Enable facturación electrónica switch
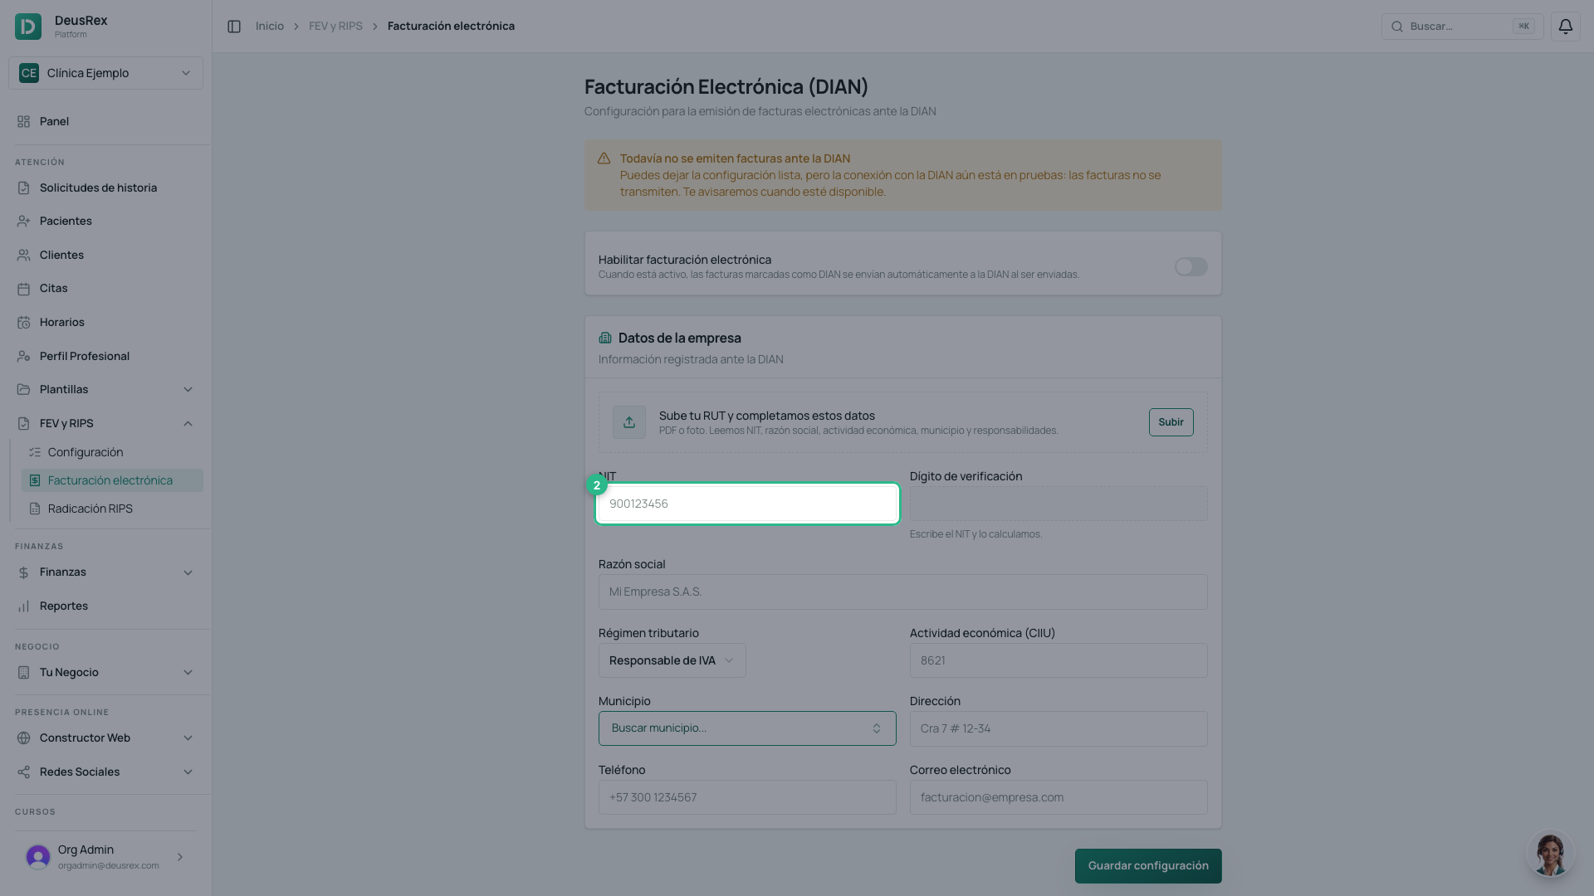Image resolution: width=1594 pixels, height=896 pixels. click(1191, 267)
